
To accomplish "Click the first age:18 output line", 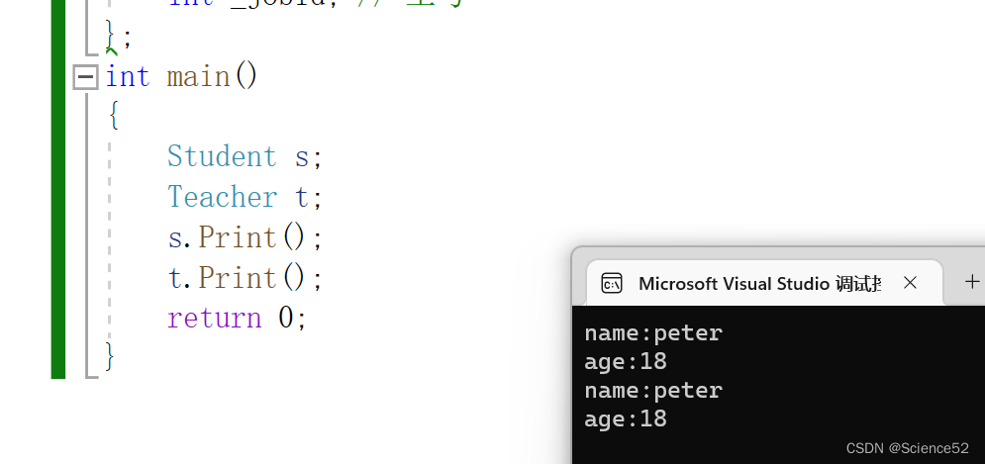I will pyautogui.click(x=626, y=362).
